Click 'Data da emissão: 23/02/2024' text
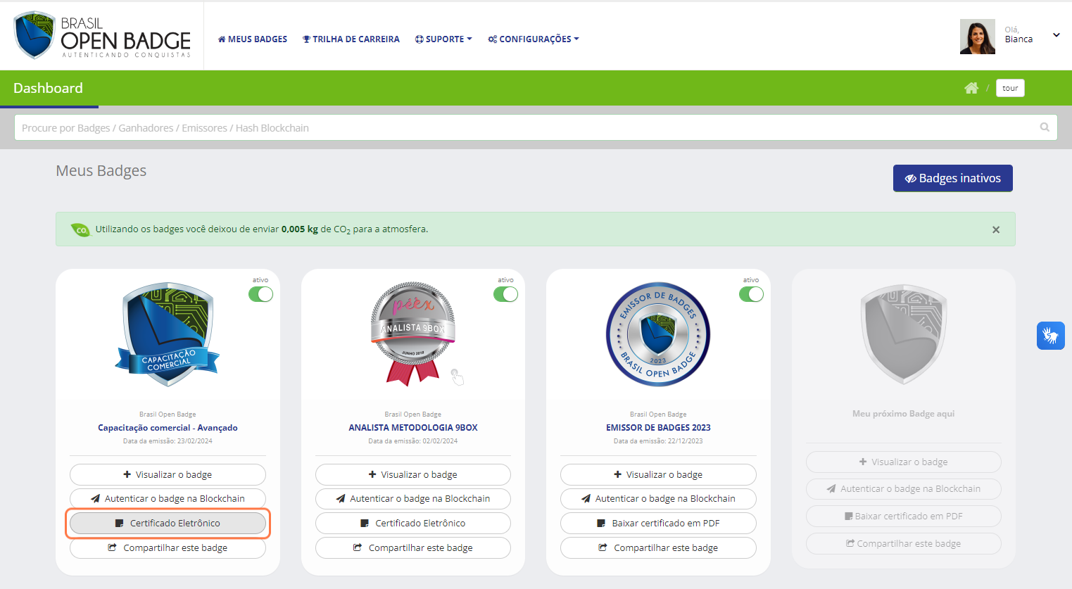The width and height of the screenshot is (1072, 589). (x=168, y=441)
